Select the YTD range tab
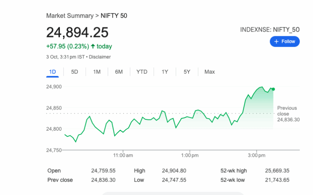This screenshot has width=313, height=195. [x=142, y=72]
